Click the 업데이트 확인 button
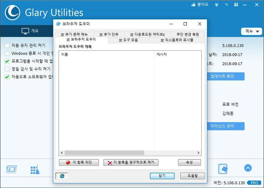Viewport: 264px width, 188px height. point(226,76)
